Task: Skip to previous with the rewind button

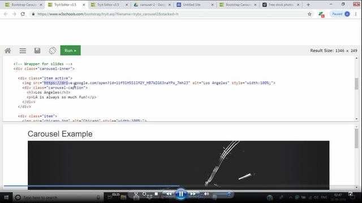Action: (x=169, y=194)
